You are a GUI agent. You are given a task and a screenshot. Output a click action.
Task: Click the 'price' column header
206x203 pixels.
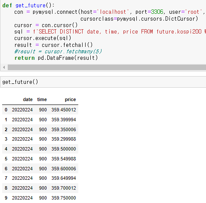point(70,99)
